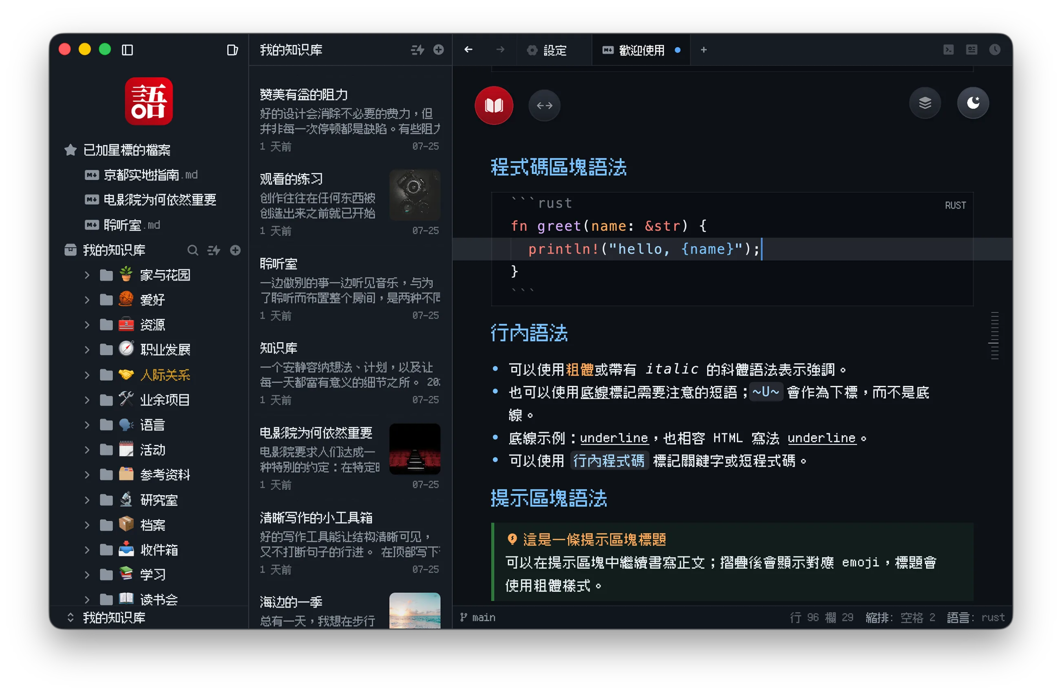Go back with the left arrow
This screenshot has height=694, width=1062.
pos(468,49)
